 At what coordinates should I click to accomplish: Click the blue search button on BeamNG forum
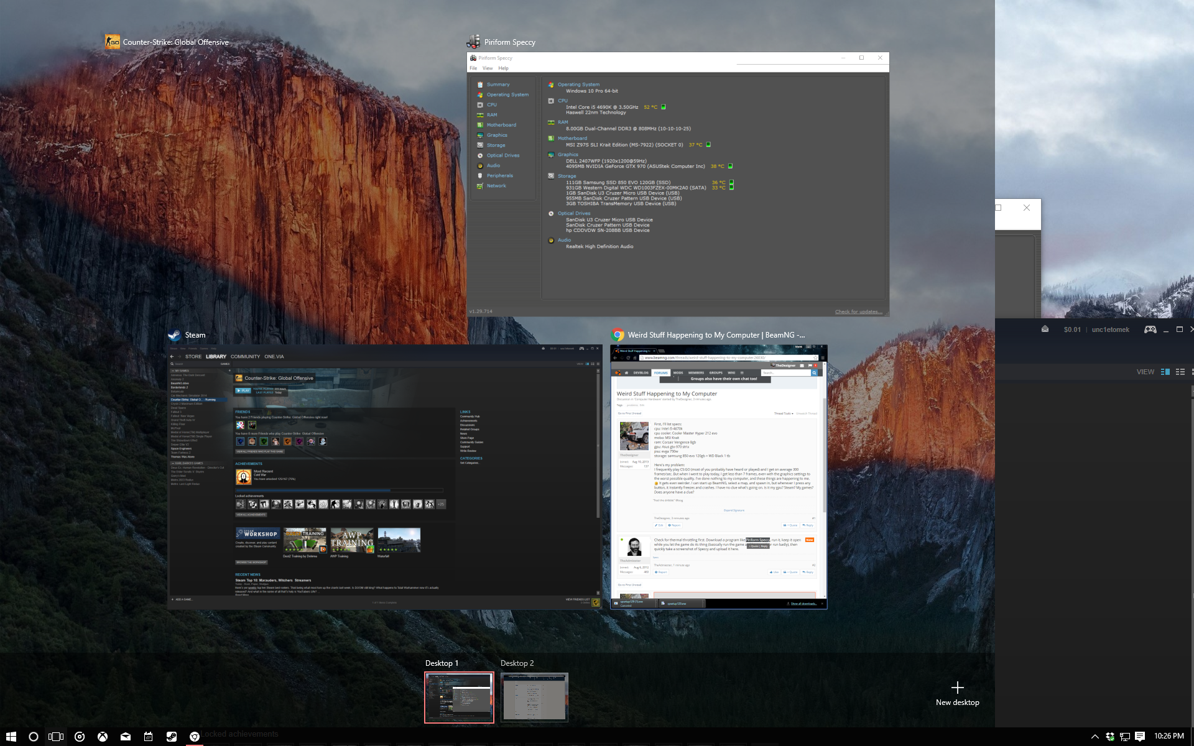point(814,373)
